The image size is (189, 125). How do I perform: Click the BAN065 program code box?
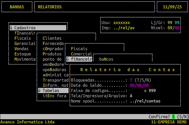17,7
